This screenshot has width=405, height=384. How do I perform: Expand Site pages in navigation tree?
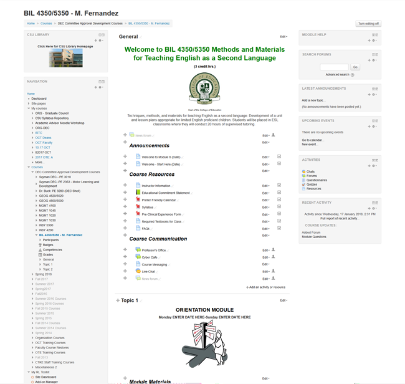tap(29, 103)
